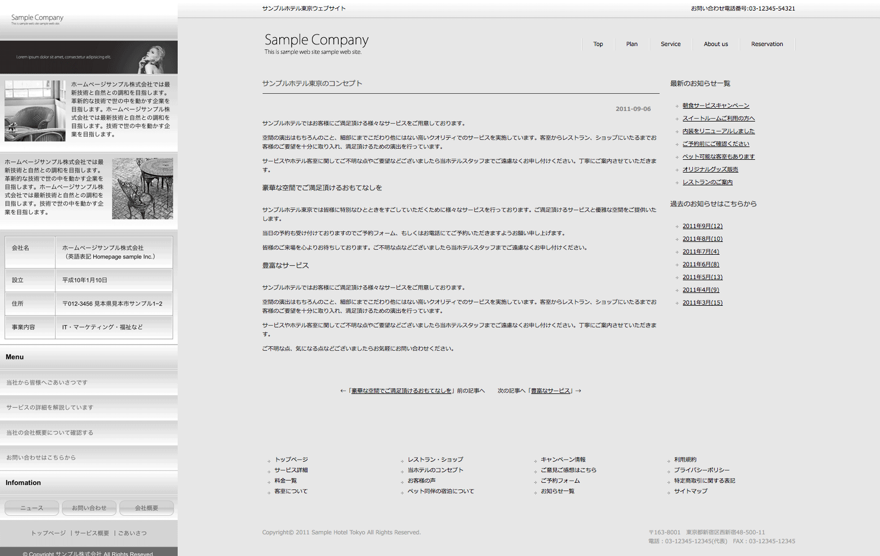Open the footer プライバシーポリシー link
This screenshot has width=880, height=556.
tap(702, 470)
